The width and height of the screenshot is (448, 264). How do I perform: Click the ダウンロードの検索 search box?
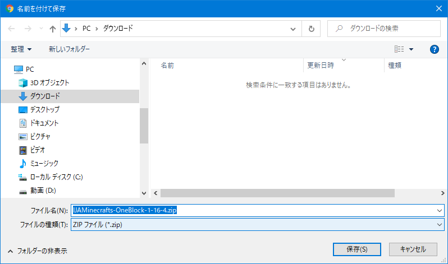[383, 29]
